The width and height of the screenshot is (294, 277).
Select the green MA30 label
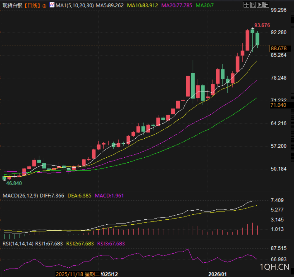(204, 5)
